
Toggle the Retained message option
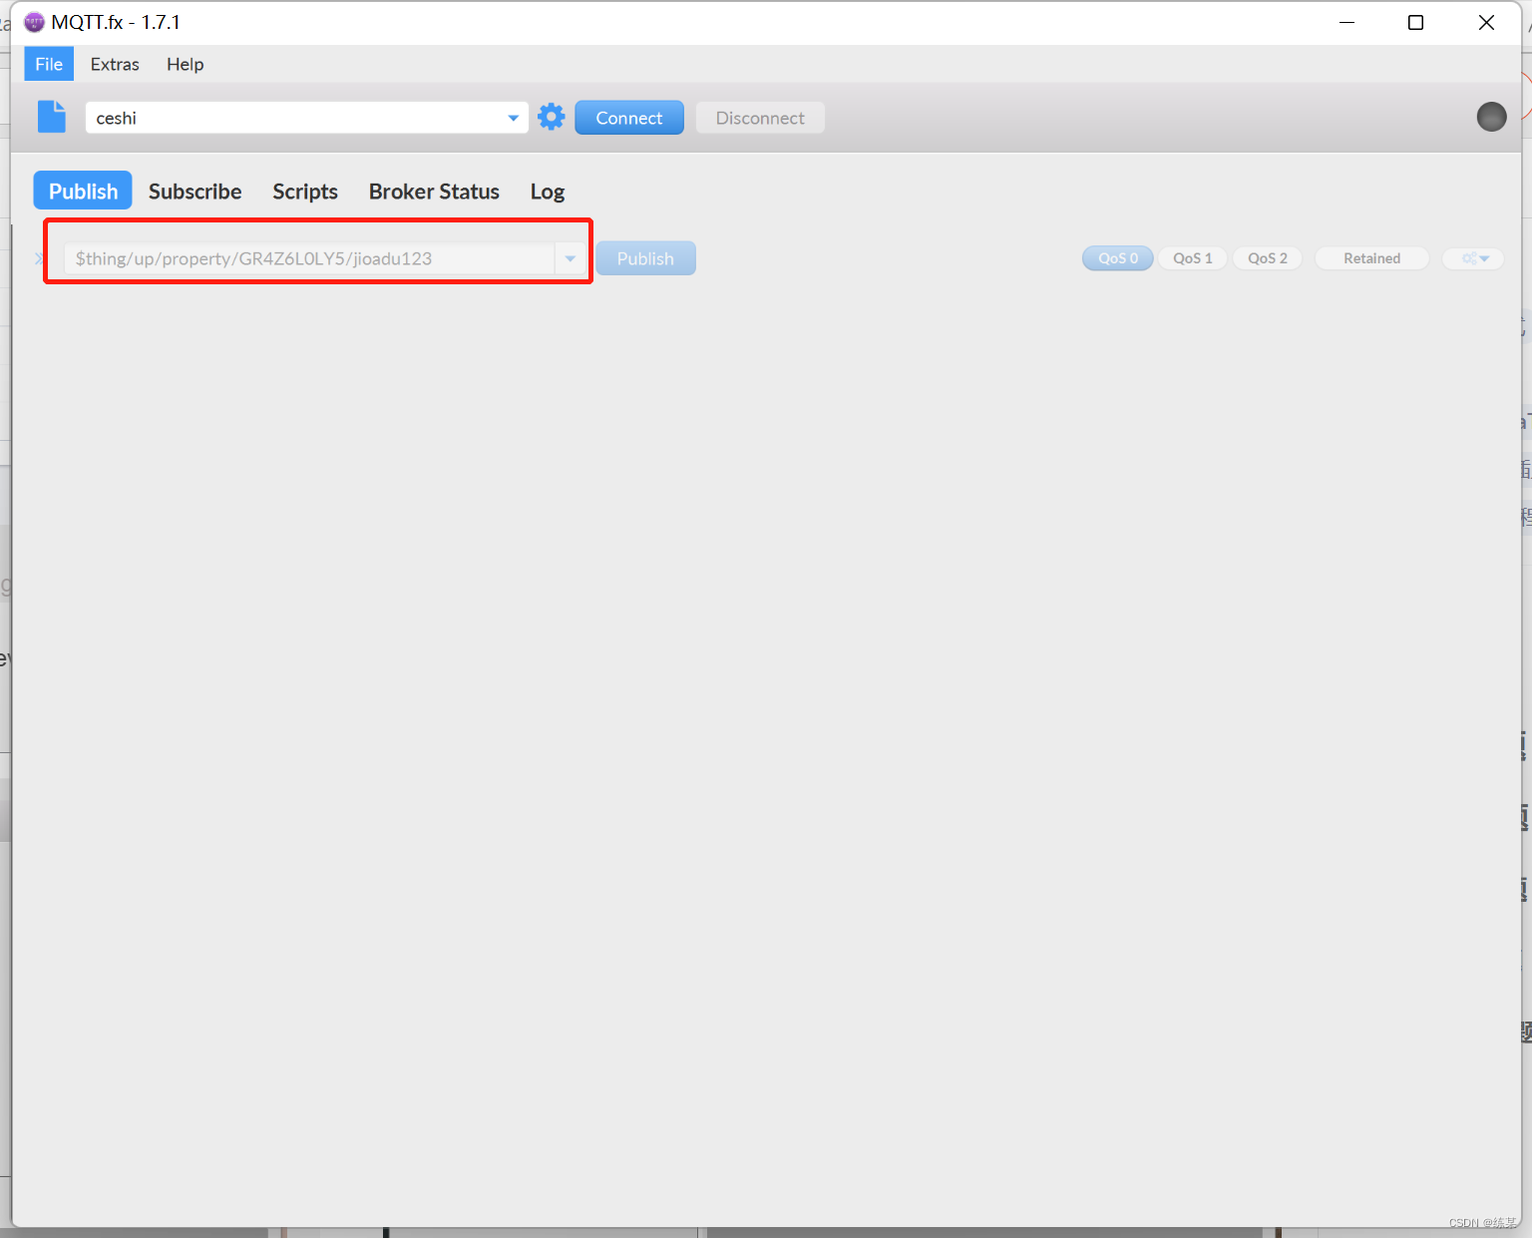click(x=1371, y=258)
